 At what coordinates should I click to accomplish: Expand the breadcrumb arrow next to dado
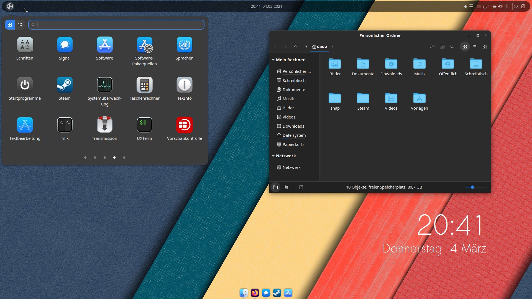click(x=332, y=47)
